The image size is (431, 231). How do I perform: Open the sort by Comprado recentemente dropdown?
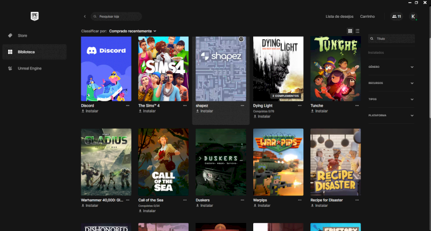coord(133,31)
